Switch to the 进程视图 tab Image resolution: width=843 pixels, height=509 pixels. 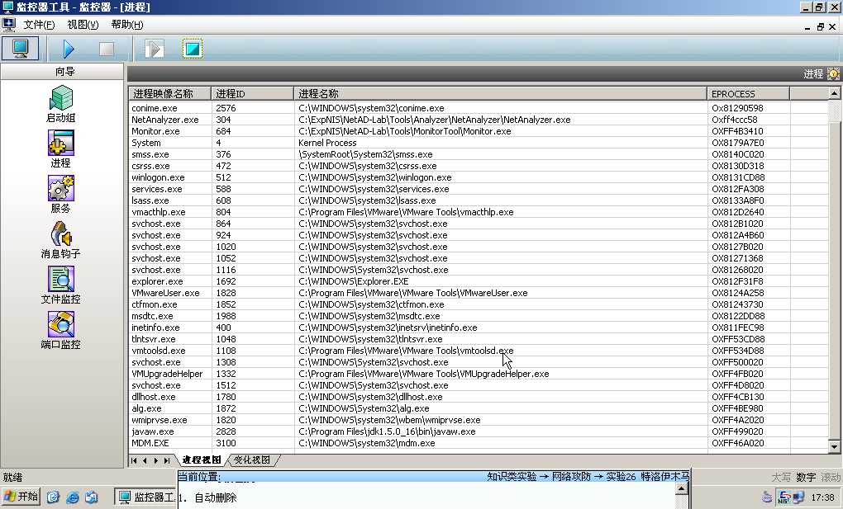202,460
